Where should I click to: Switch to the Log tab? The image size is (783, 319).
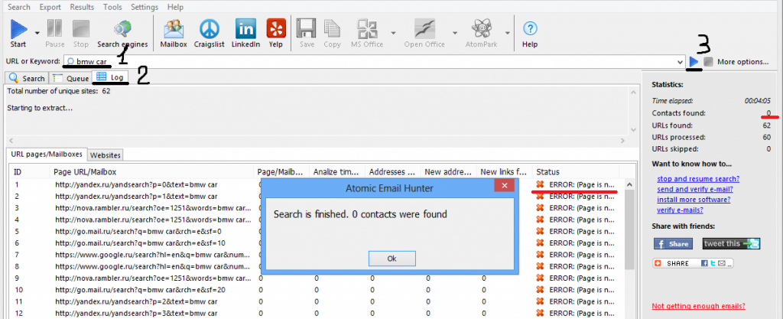click(x=110, y=77)
